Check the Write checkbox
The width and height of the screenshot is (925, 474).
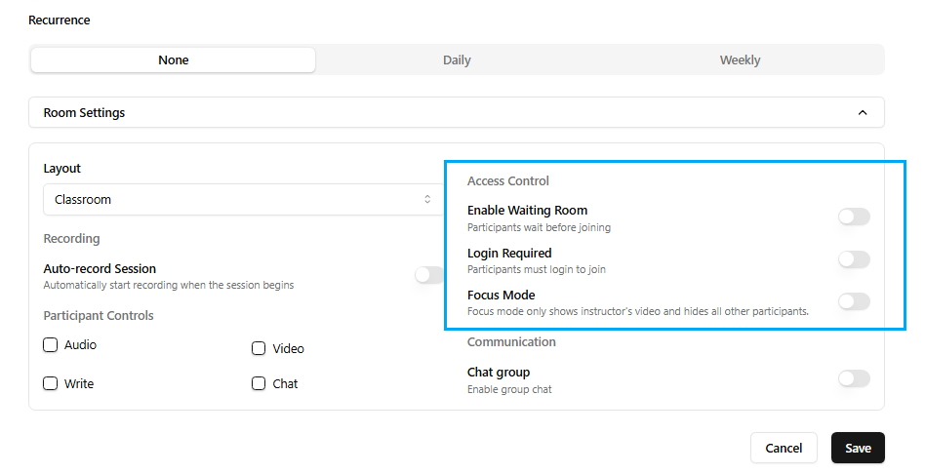pyautogui.click(x=51, y=384)
